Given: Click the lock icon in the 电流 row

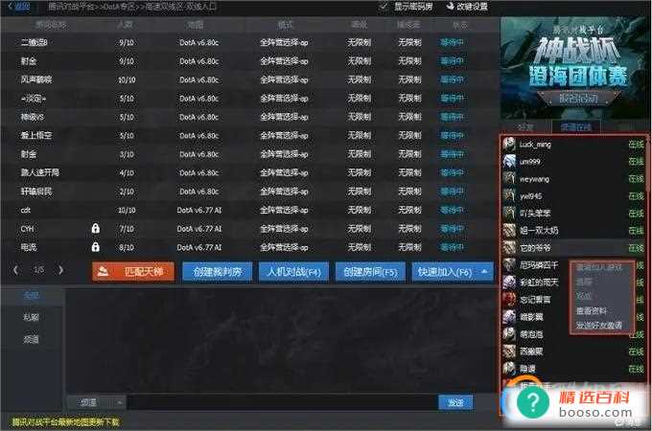Looking at the screenshot, I should tap(95, 247).
